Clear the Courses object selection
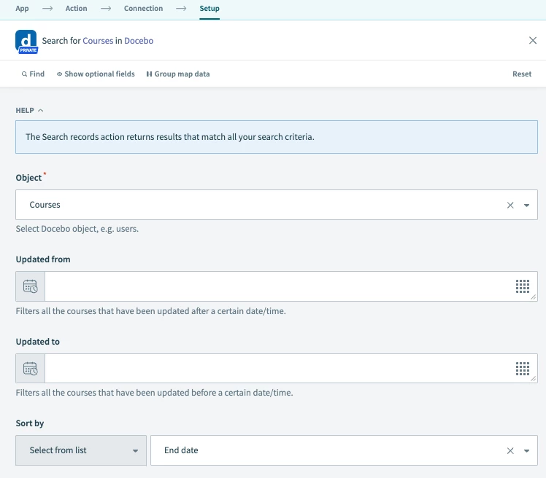This screenshot has width=546, height=478. pyautogui.click(x=510, y=205)
